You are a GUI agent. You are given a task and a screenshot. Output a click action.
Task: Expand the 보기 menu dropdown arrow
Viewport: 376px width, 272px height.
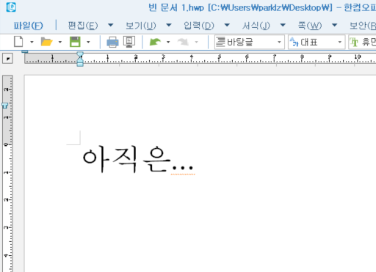click(x=169, y=25)
